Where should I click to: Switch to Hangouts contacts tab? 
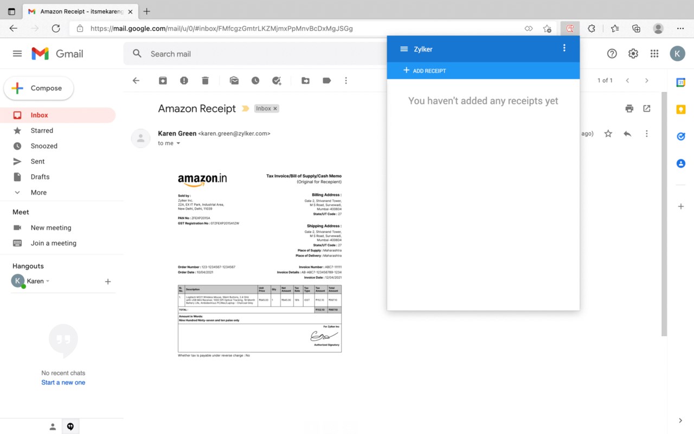53,427
